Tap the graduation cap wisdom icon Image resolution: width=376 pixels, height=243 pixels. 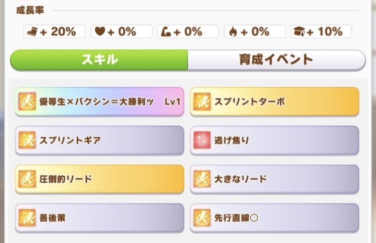[x=299, y=31]
